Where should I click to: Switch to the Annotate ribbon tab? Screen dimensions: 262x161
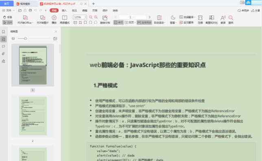(74, 10)
